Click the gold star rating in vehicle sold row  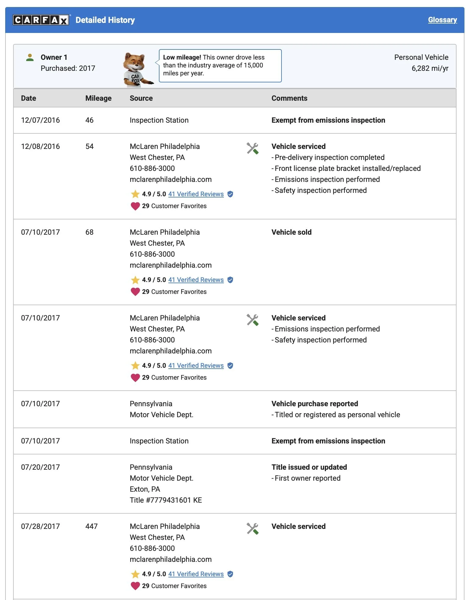pyautogui.click(x=135, y=280)
